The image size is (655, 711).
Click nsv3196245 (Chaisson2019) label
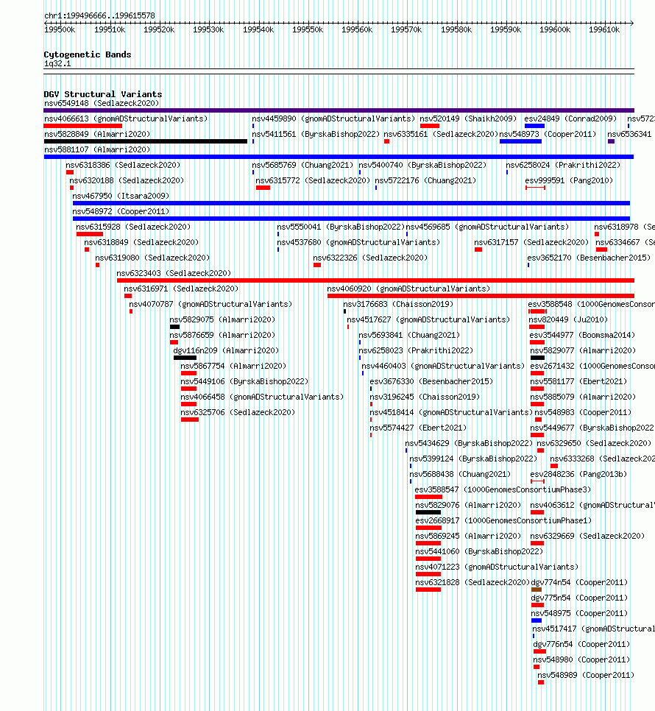425,396
